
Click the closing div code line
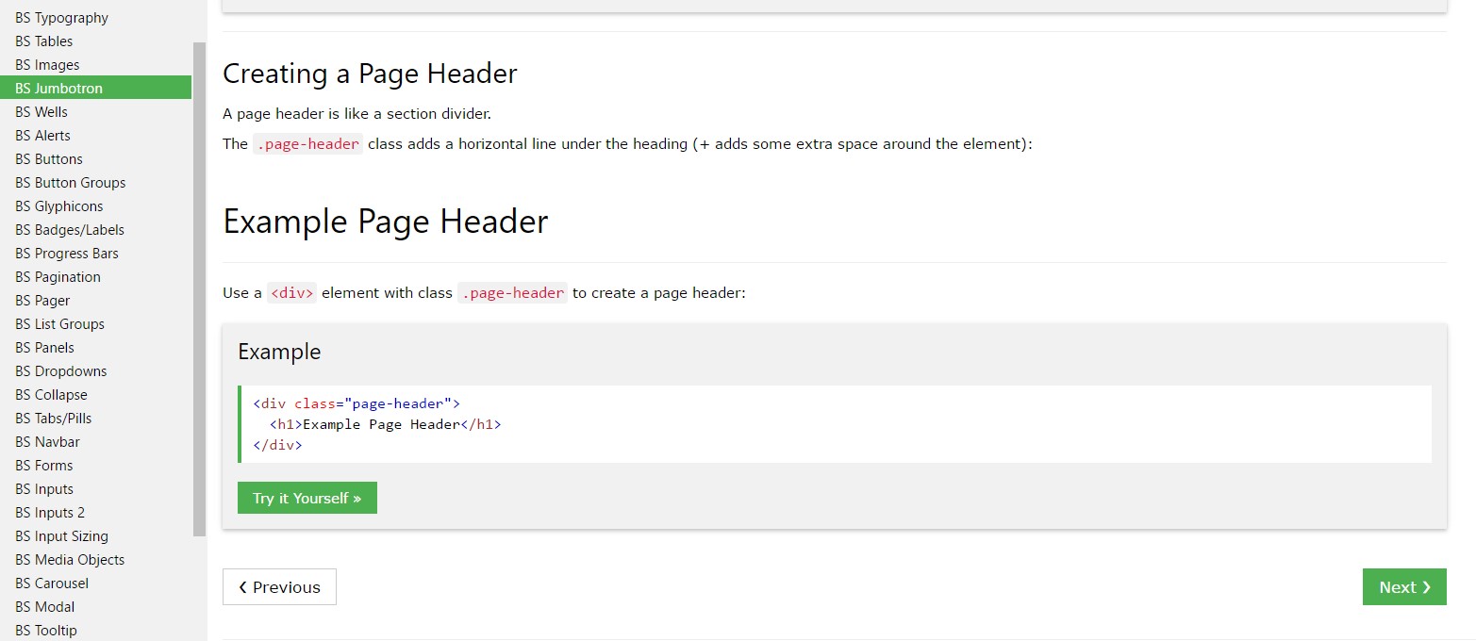[277, 445]
